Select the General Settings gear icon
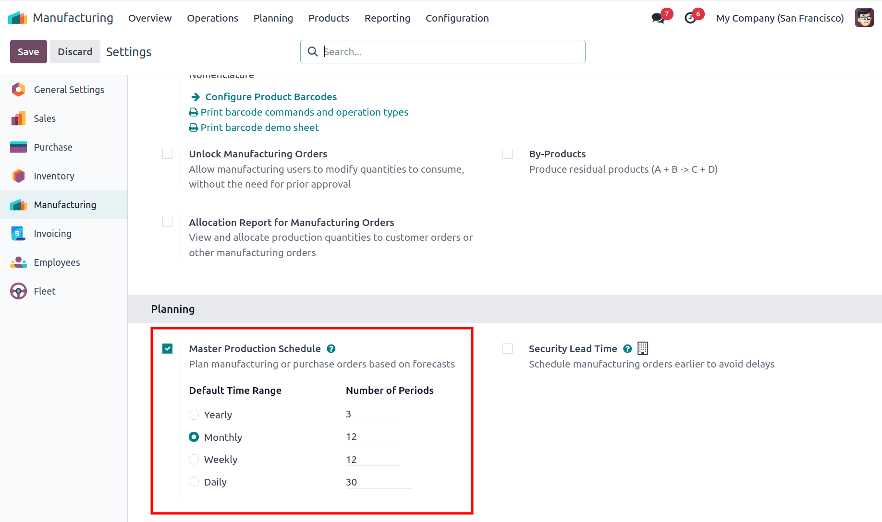Image resolution: width=882 pixels, height=522 pixels. (x=18, y=89)
